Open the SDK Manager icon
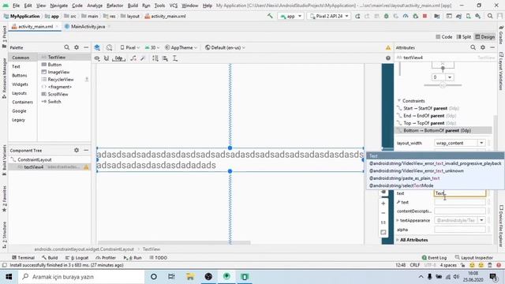 [x=478, y=16]
